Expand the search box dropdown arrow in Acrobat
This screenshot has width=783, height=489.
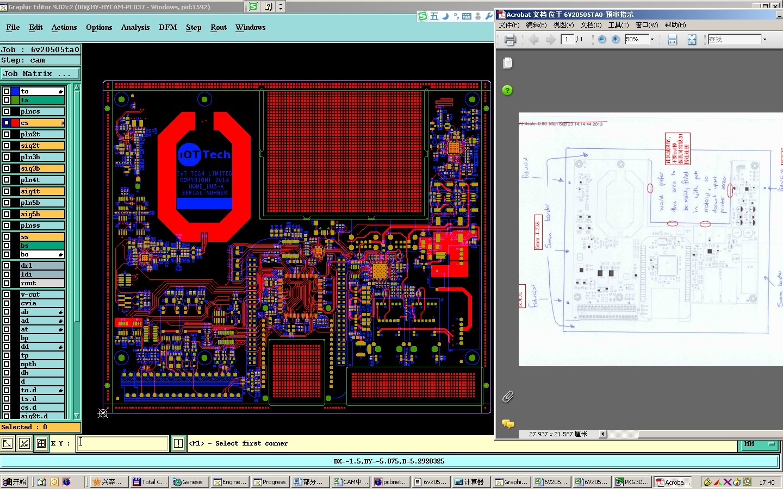pyautogui.click(x=765, y=39)
